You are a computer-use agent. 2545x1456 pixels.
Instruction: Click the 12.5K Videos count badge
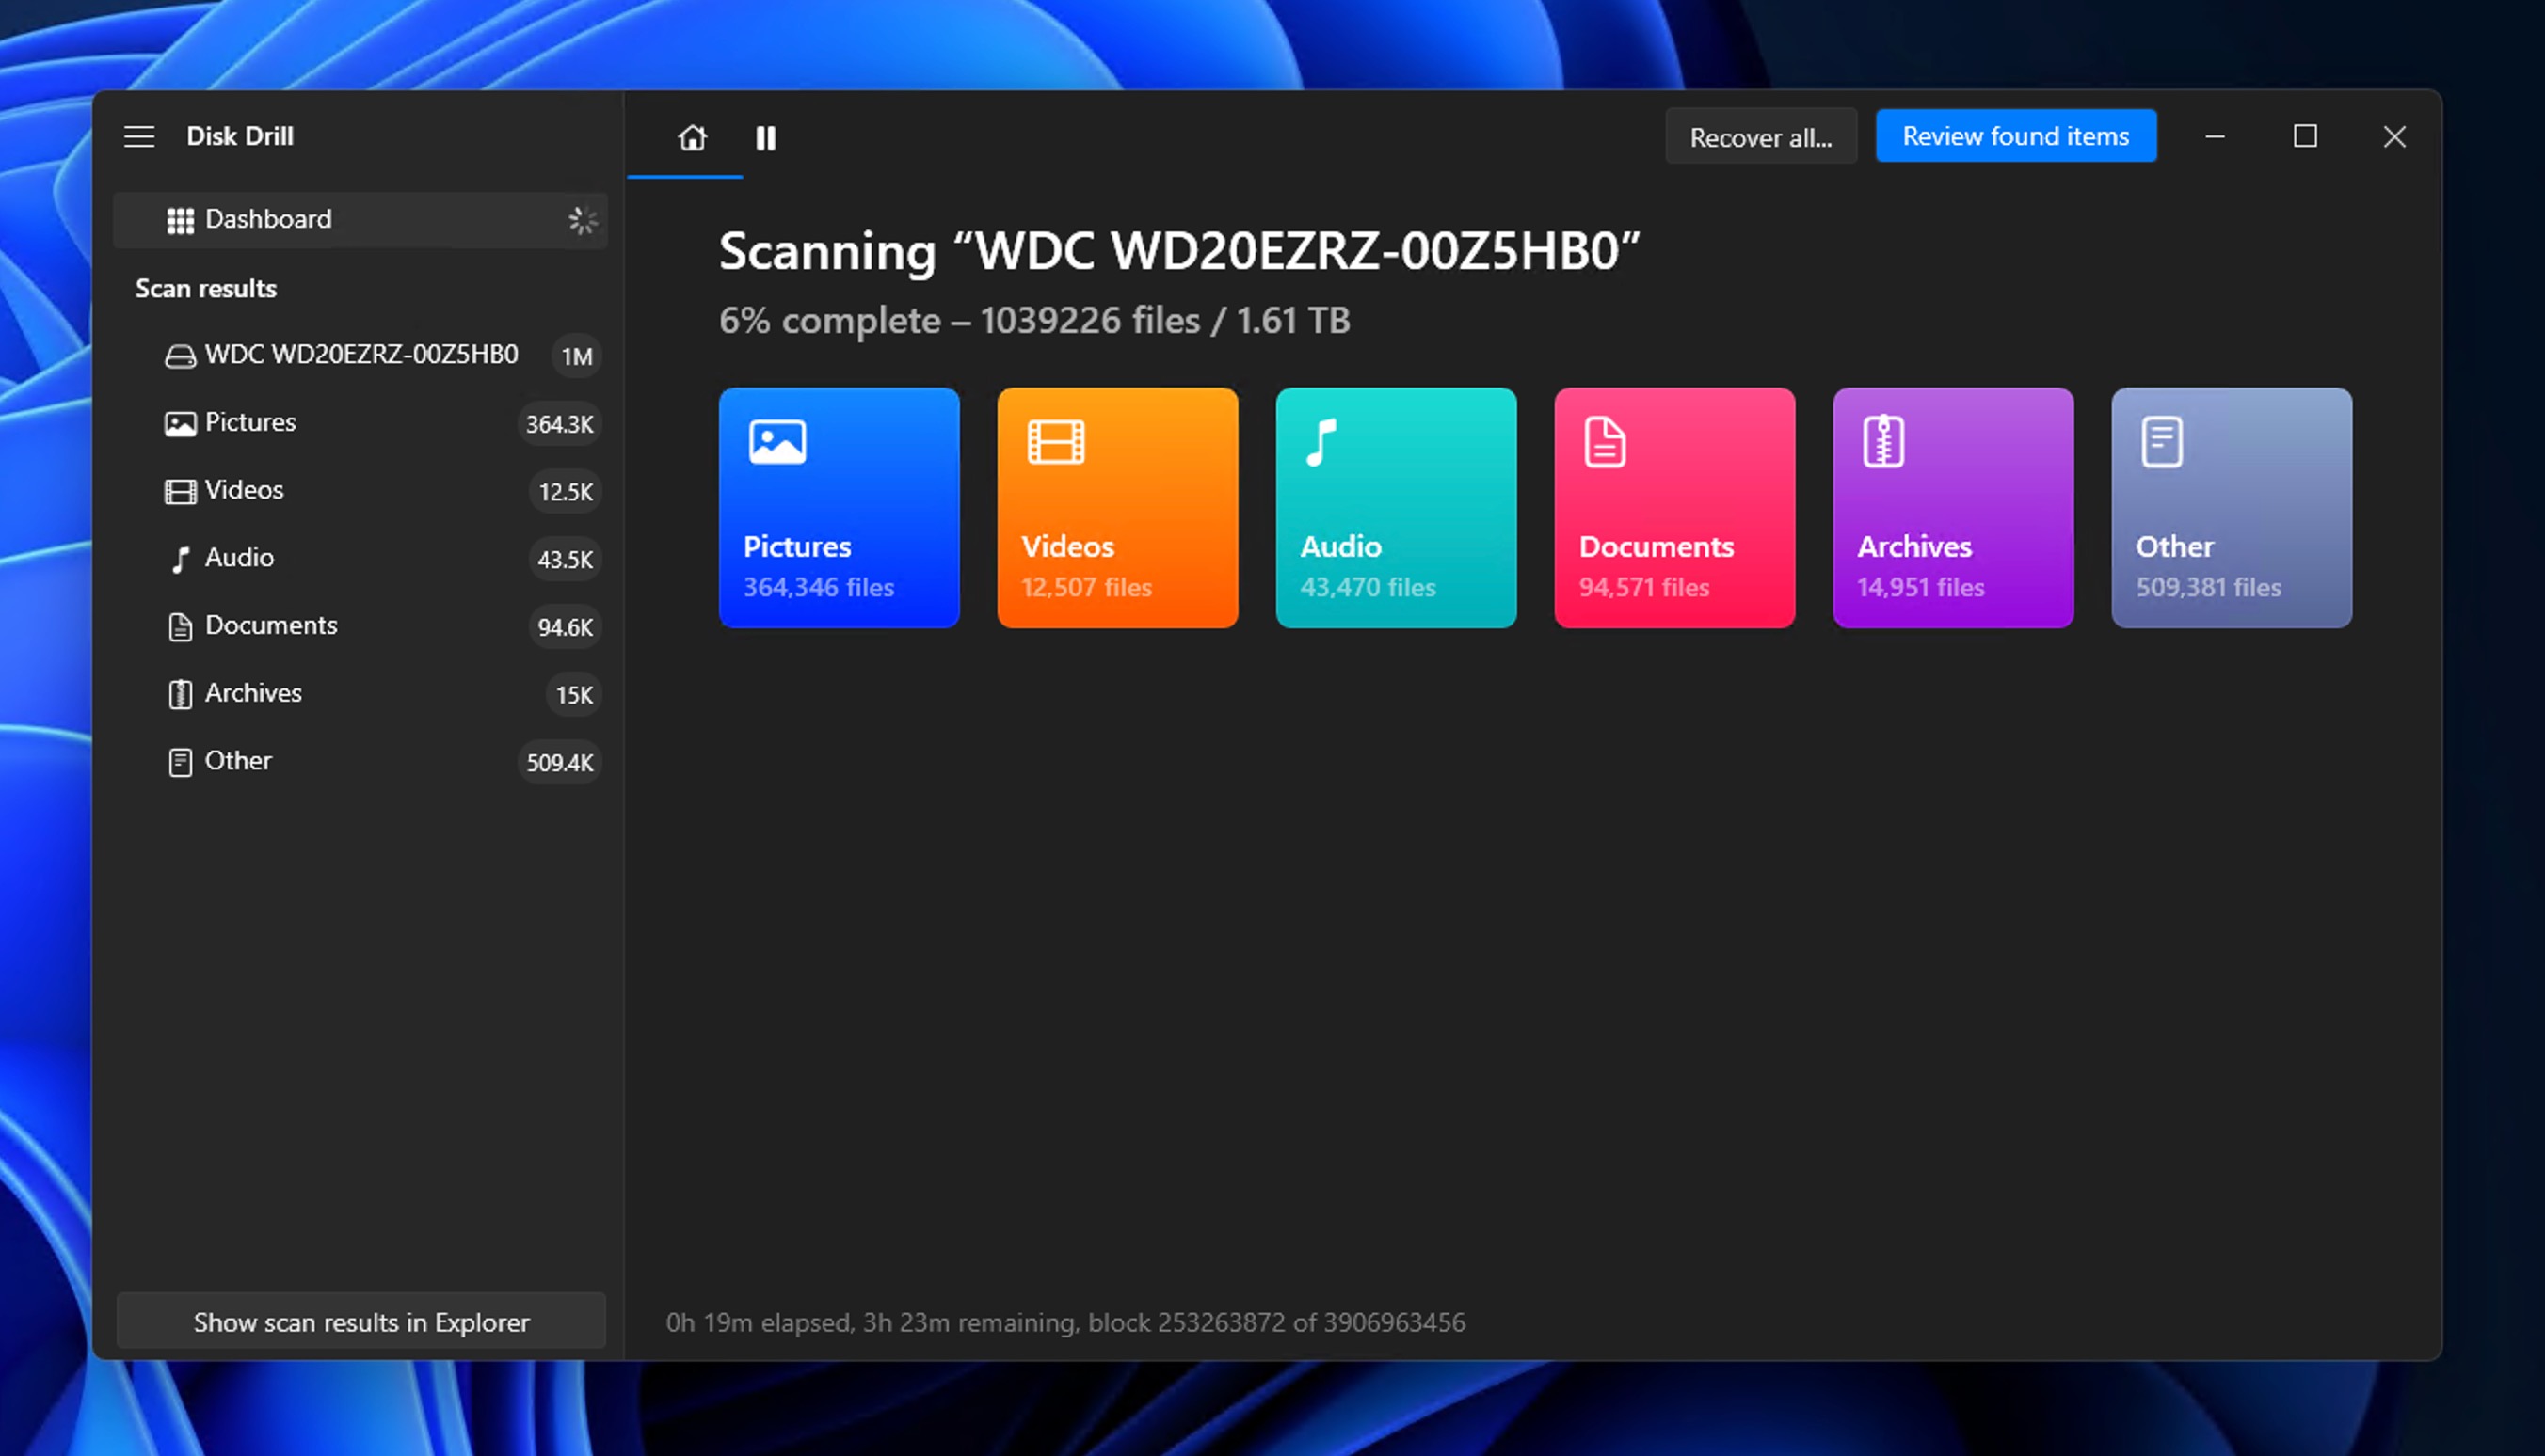[x=566, y=492]
